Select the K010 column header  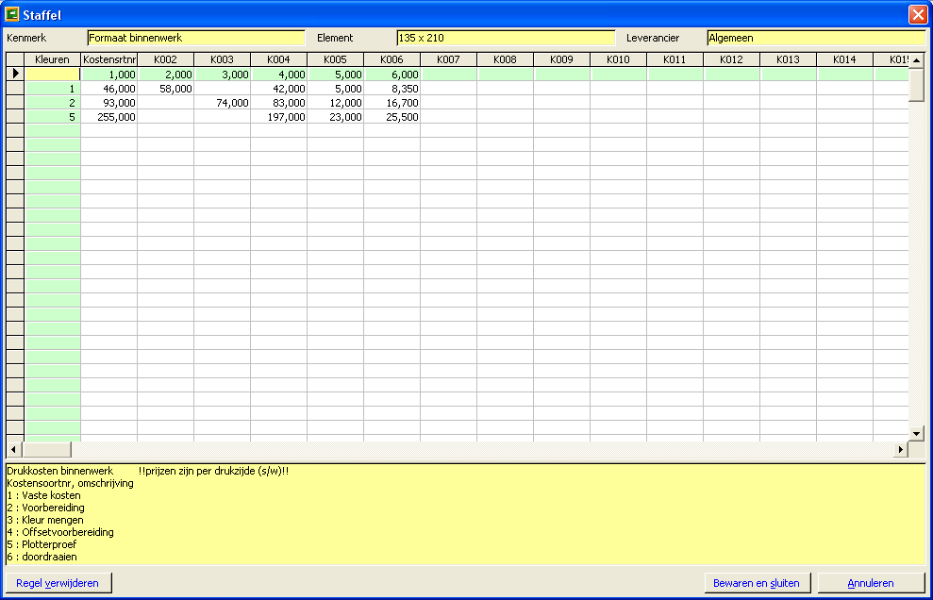pos(618,59)
